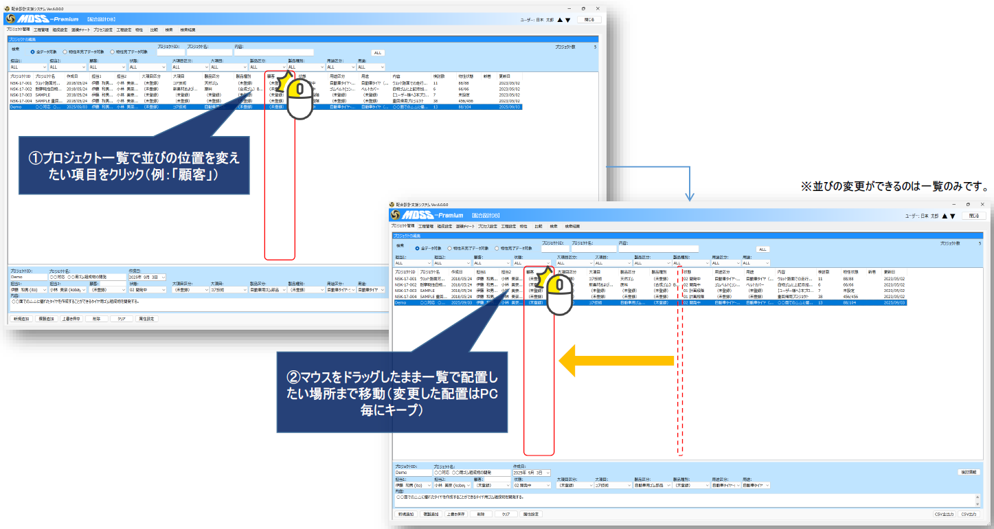Click the 上書き保存 button in front window
Viewport: 994px width, 529px height.
pyautogui.click(x=456, y=514)
